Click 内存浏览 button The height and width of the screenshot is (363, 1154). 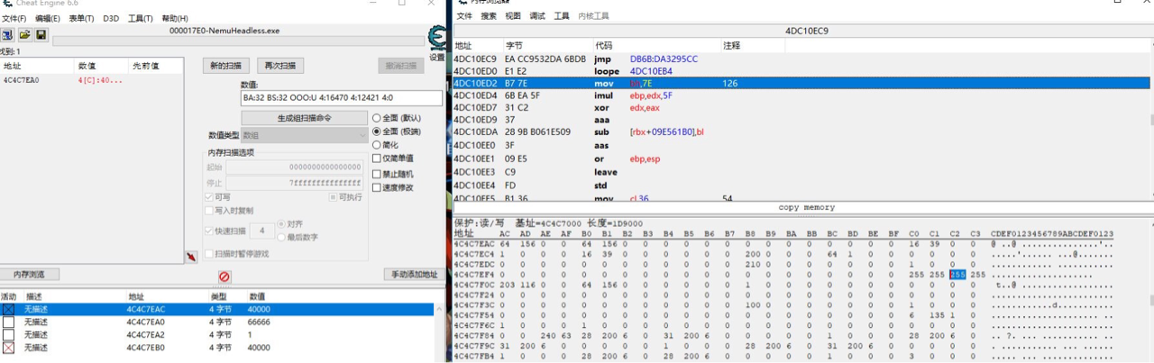[29, 275]
